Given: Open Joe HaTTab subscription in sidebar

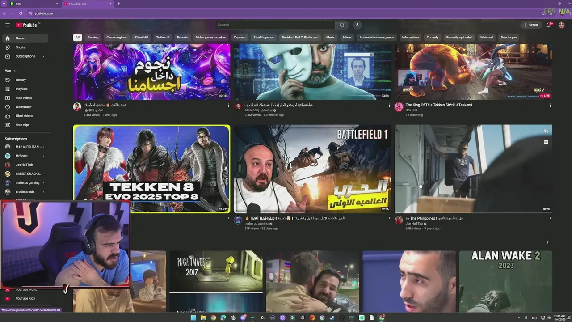Looking at the screenshot, I should coord(25,165).
